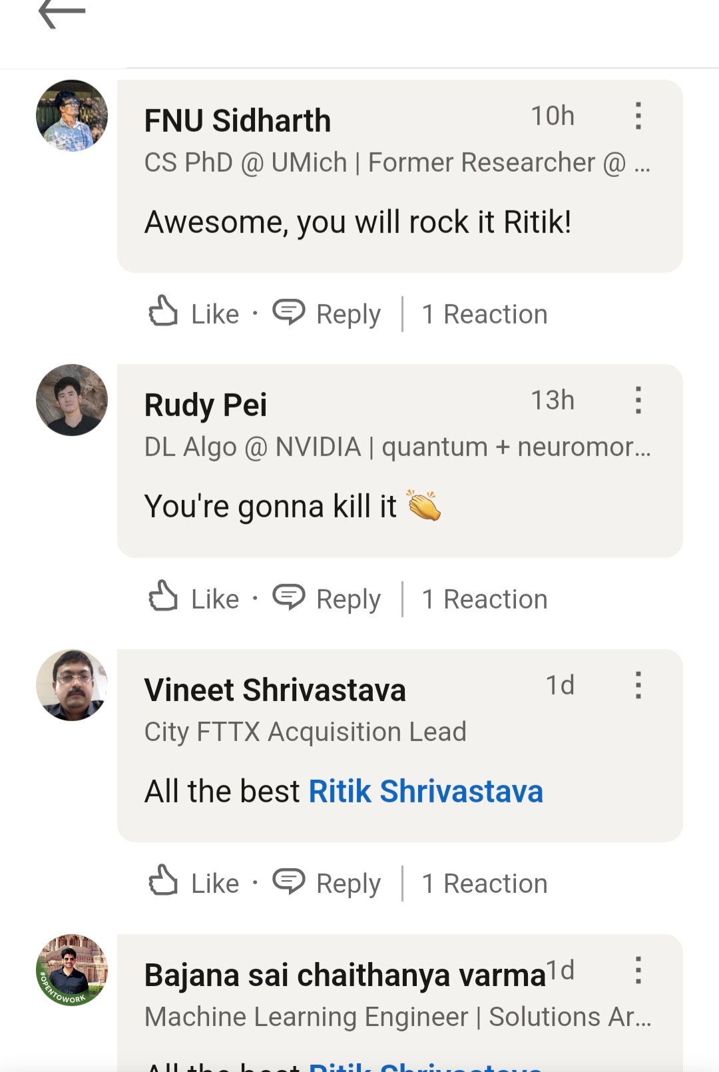
Task: Like FNU Sidharth's comment
Action: tap(193, 313)
